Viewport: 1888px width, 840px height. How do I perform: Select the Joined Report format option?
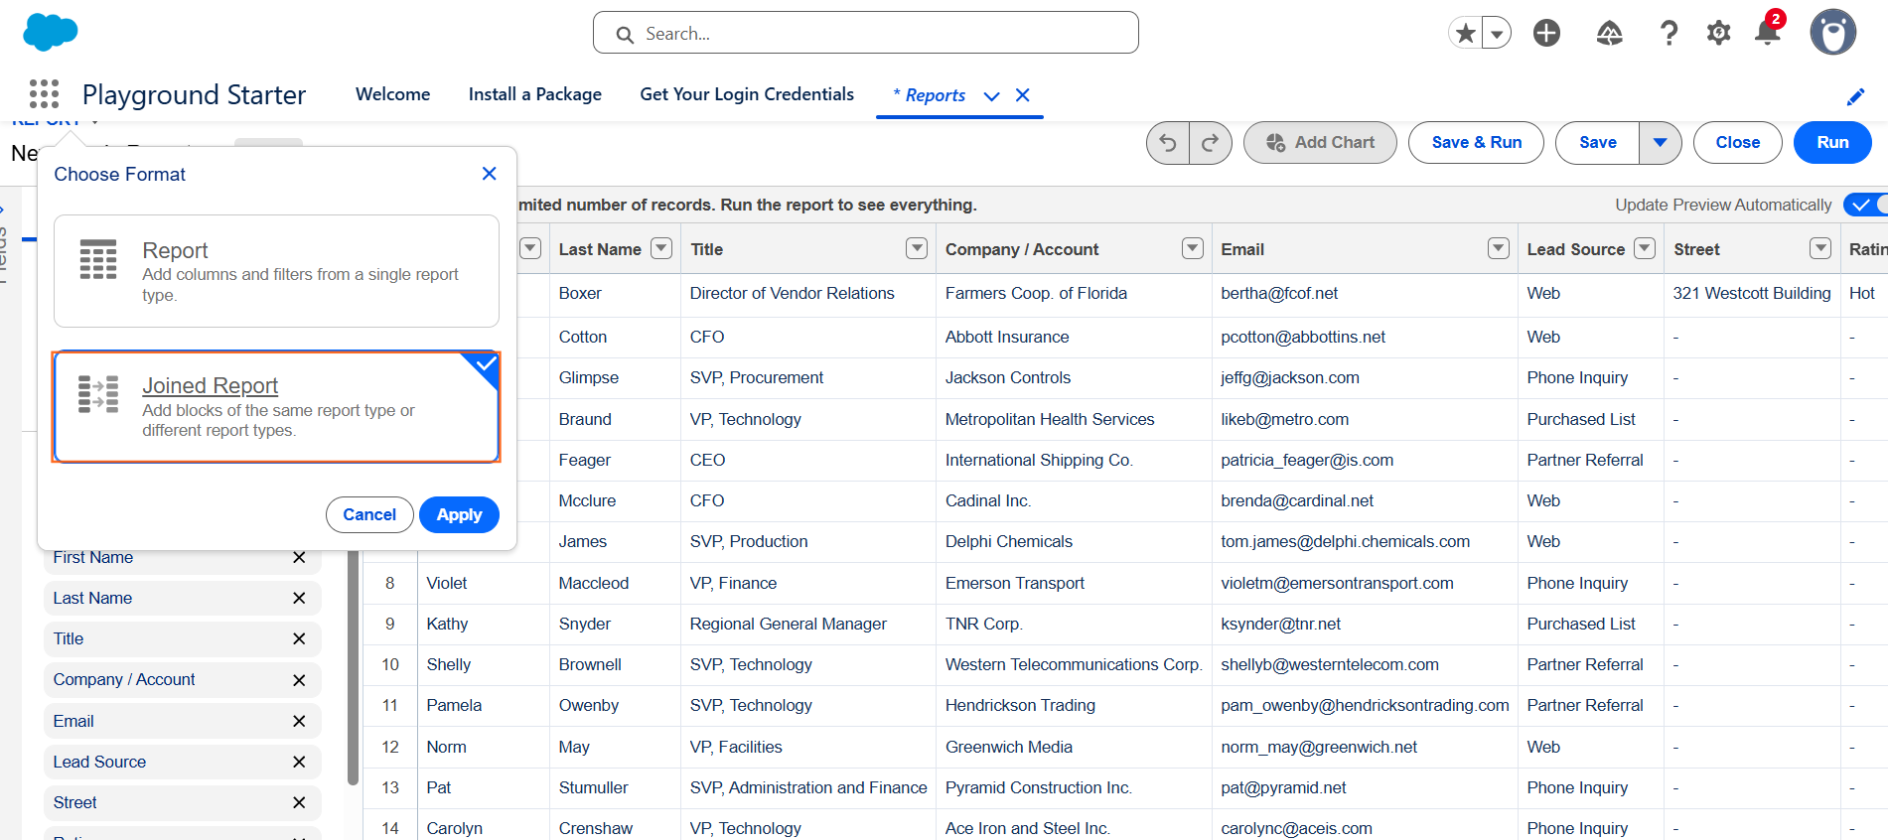(276, 407)
